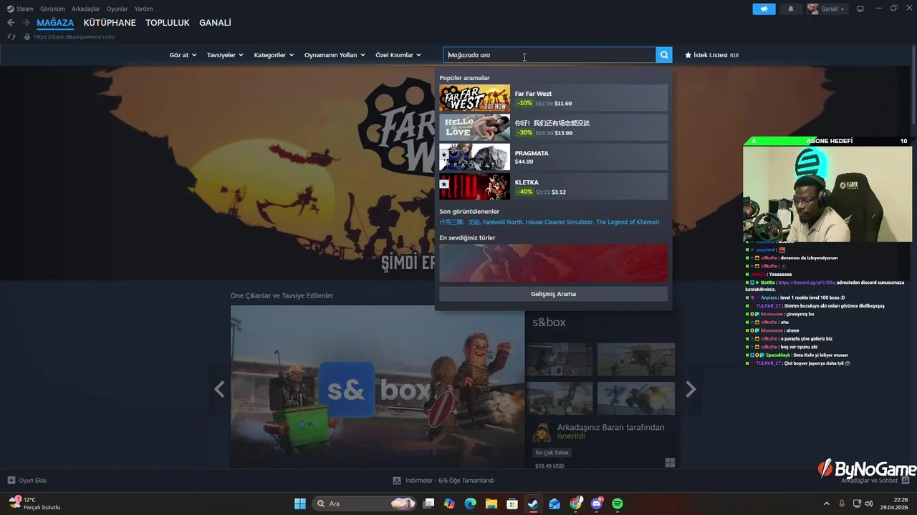Expand the Kategoriler dropdown
Viewport: 917px width, 515px height.
(274, 55)
